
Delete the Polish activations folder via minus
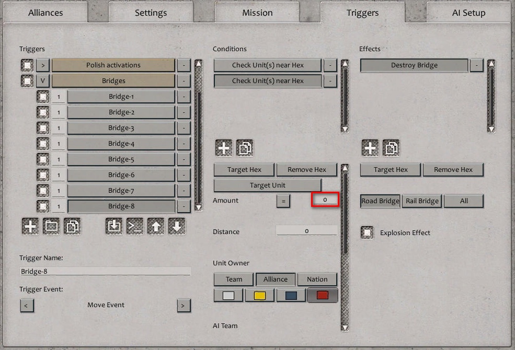point(184,65)
